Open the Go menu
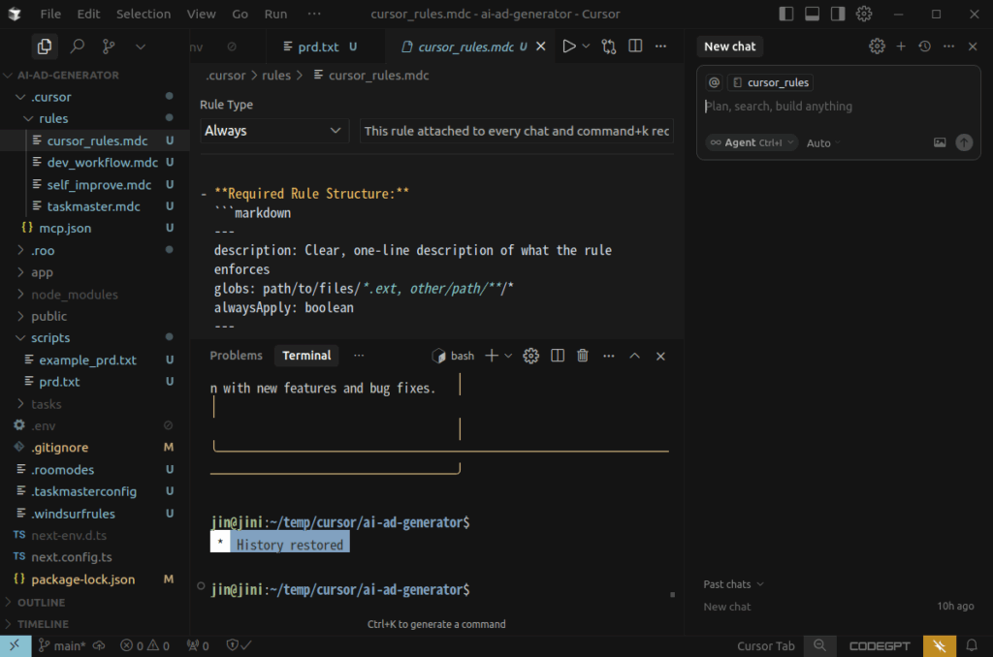The height and width of the screenshot is (657, 993). pyautogui.click(x=240, y=14)
